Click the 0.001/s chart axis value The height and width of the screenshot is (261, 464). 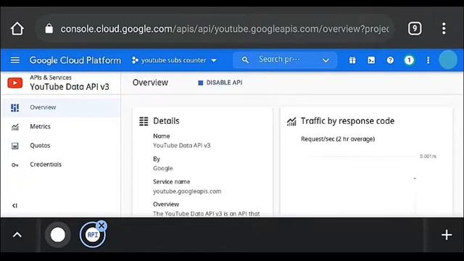tap(428, 156)
